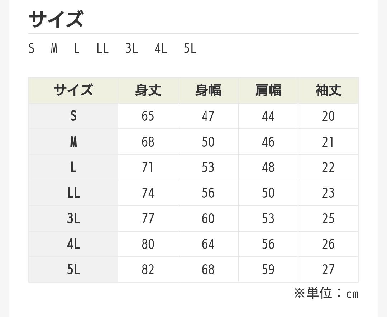
Task: Choose size 4L in the top size list
Action: pos(161,48)
